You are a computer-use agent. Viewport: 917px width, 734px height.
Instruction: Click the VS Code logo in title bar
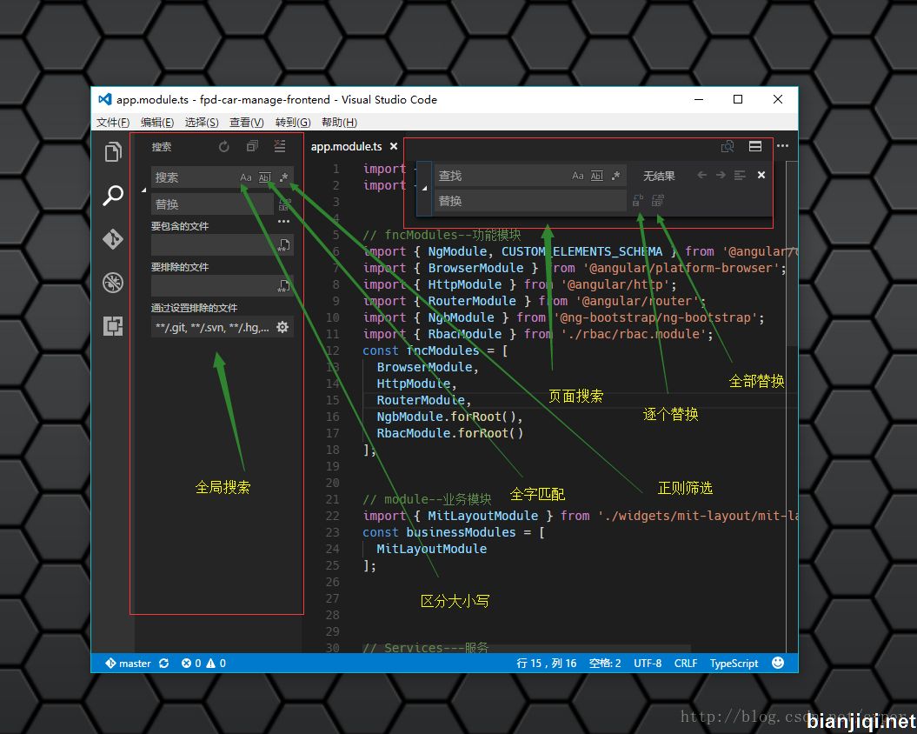(104, 99)
